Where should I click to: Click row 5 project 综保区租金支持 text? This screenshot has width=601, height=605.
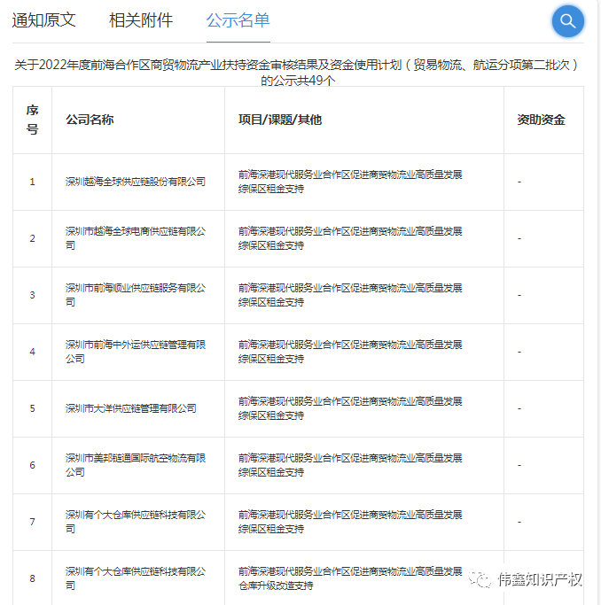[x=271, y=415]
